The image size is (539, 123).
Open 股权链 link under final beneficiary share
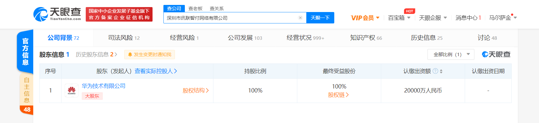[x=339, y=95]
